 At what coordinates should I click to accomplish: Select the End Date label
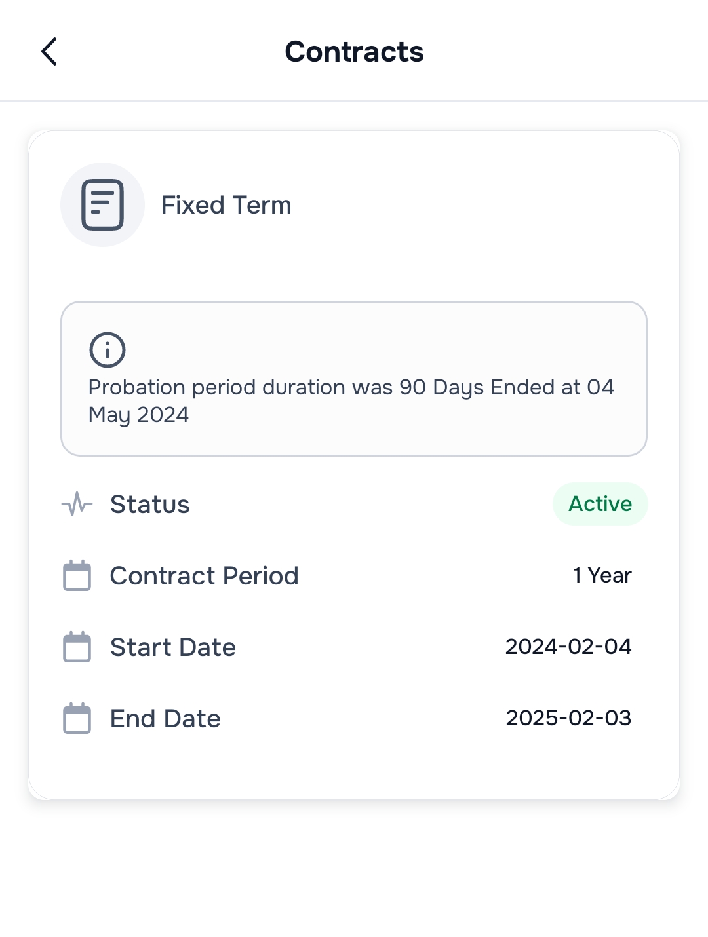165,719
